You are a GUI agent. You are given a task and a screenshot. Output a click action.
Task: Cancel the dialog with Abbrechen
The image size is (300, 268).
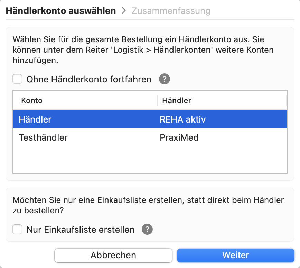[113, 255]
